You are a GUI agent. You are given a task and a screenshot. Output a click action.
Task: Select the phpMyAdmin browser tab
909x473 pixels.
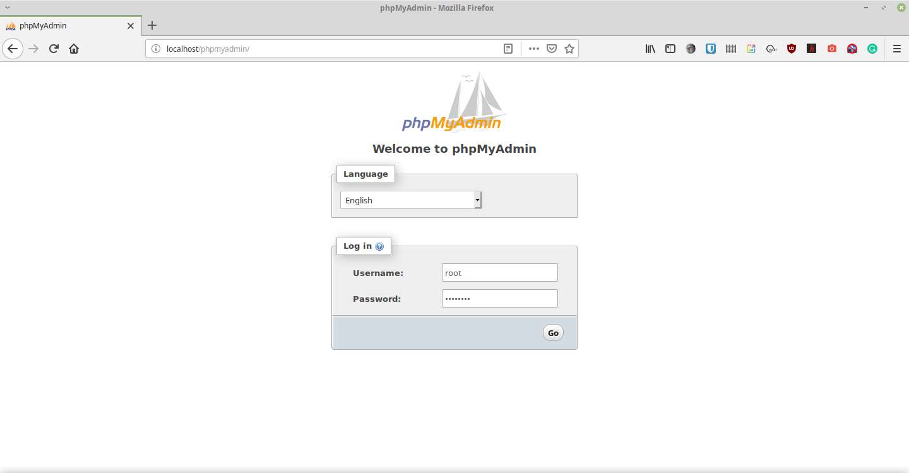tap(70, 26)
